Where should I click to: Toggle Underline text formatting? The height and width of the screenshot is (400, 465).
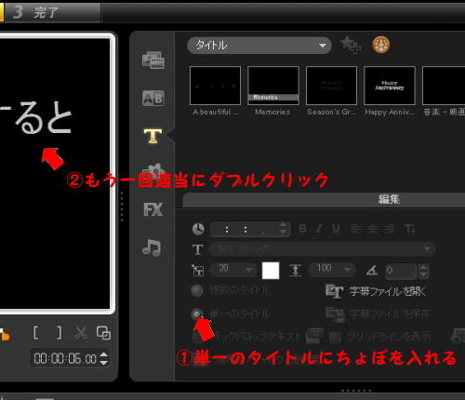click(336, 229)
